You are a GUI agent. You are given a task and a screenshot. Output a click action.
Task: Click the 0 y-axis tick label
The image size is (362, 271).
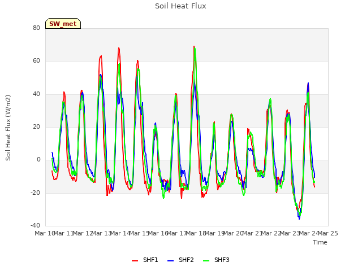[x=38, y=159]
